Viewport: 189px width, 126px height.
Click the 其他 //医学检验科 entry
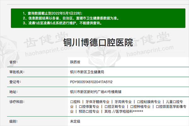[x=124, y=112]
